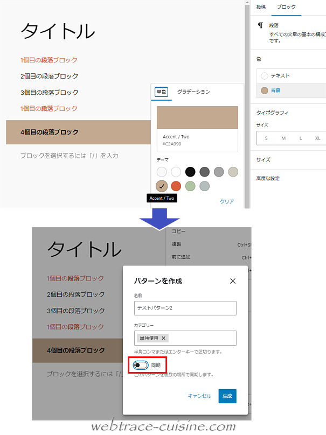Open the テキスト color setting
The image size is (326, 435).
point(291,75)
